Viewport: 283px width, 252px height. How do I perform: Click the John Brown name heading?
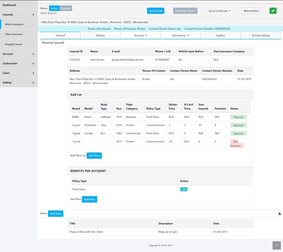tap(48, 13)
